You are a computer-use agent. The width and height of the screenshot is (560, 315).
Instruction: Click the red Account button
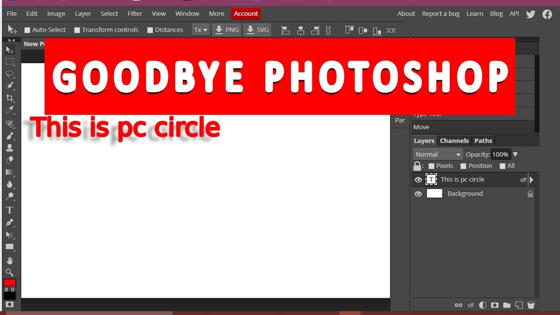click(246, 14)
